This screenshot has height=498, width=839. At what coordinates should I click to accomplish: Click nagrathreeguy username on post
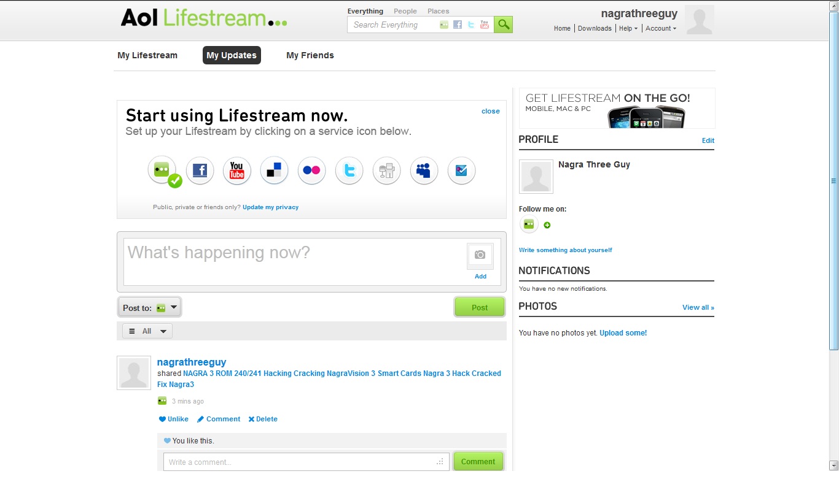coord(192,362)
